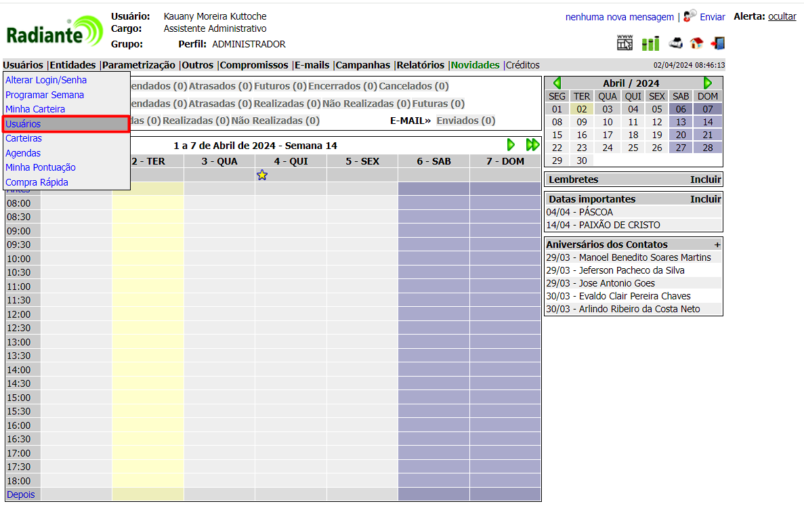804x508 pixels.
Task: Advance mini calendar to next month
Action: click(x=708, y=83)
